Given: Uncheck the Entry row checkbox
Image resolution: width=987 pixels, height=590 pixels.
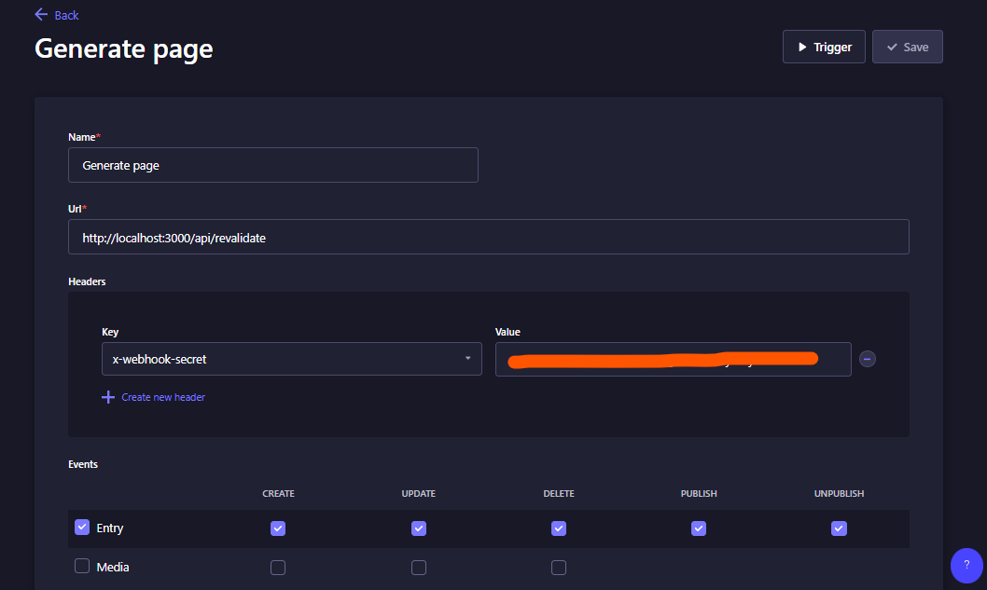Looking at the screenshot, I should 82,528.
